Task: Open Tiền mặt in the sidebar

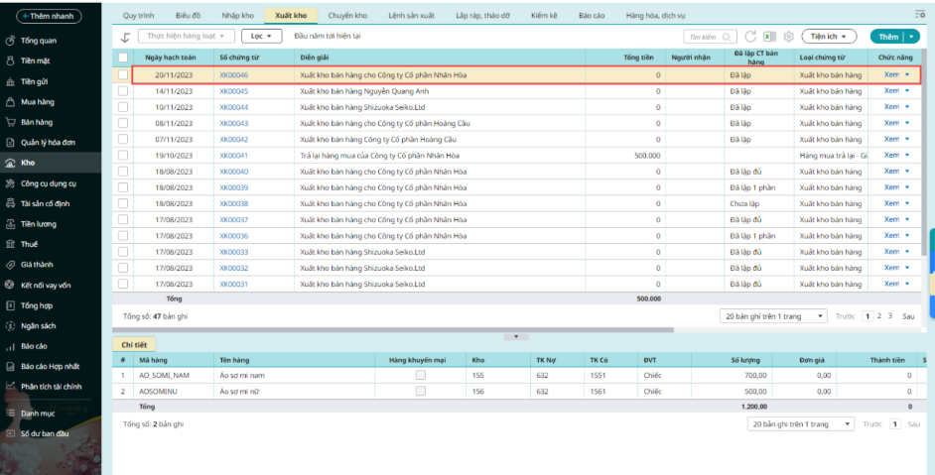Action: 35,60
